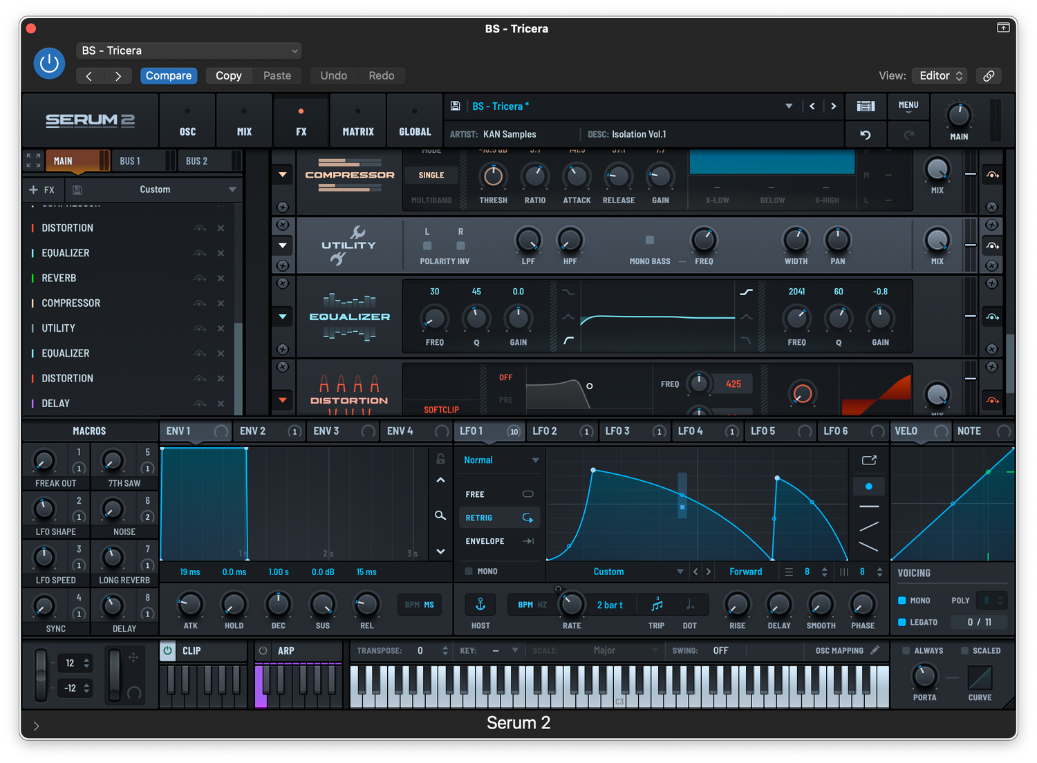1037x763 pixels.
Task: Click the plugin power bypass button
Action: pyautogui.click(x=49, y=64)
